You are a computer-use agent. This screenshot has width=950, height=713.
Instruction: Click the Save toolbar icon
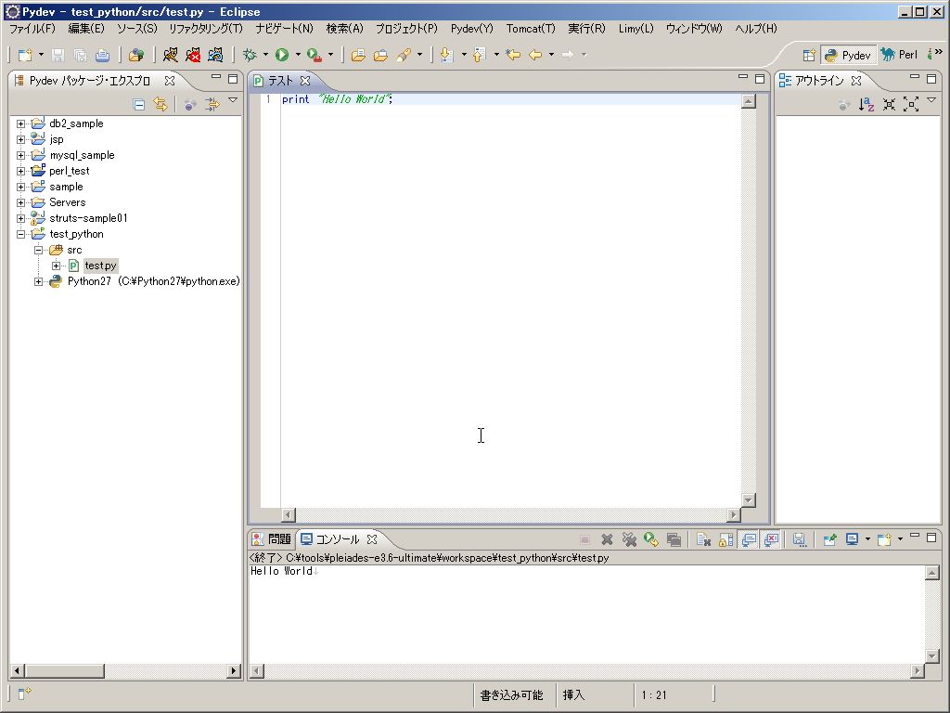click(x=58, y=55)
